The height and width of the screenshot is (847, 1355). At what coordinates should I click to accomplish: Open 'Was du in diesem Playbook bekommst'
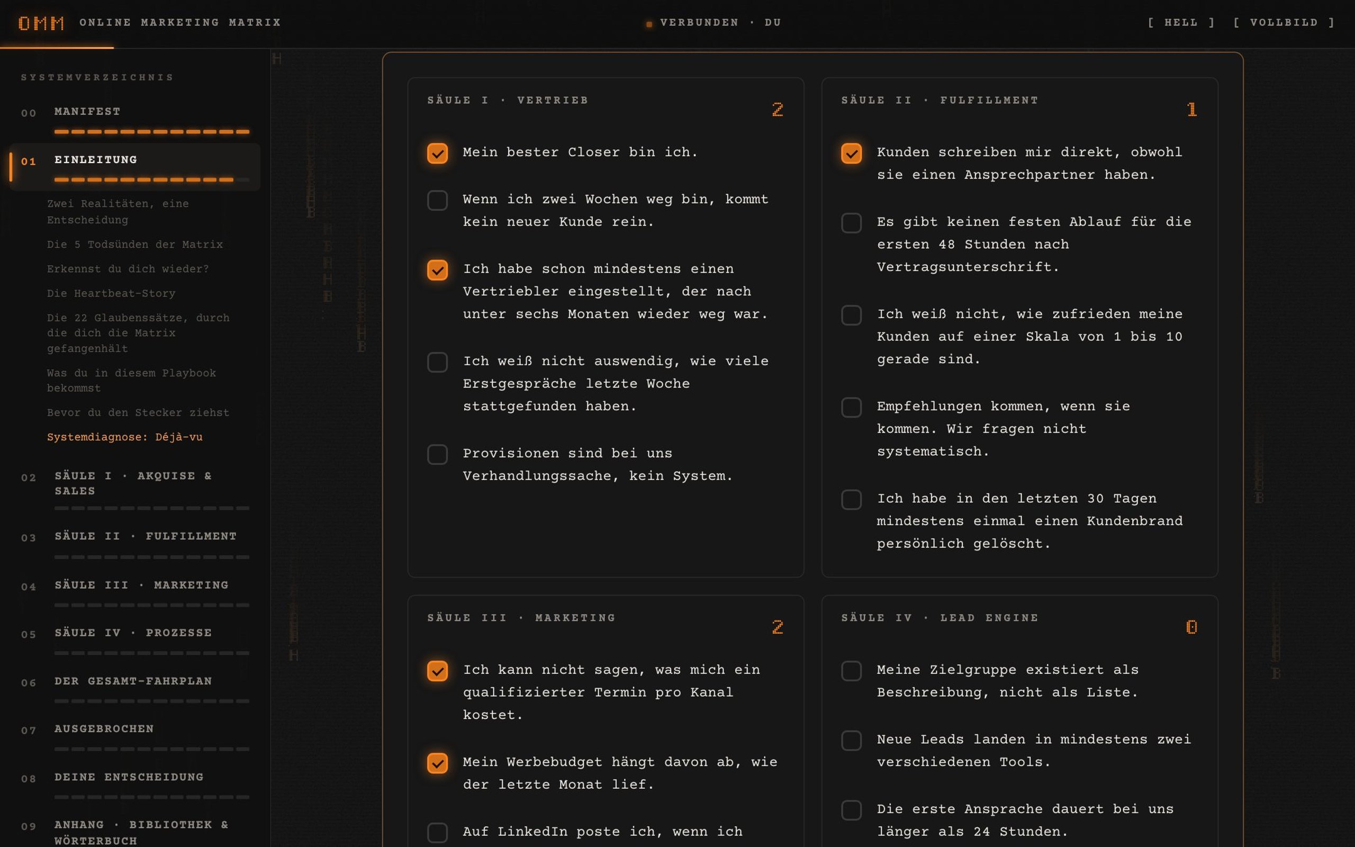coord(132,381)
